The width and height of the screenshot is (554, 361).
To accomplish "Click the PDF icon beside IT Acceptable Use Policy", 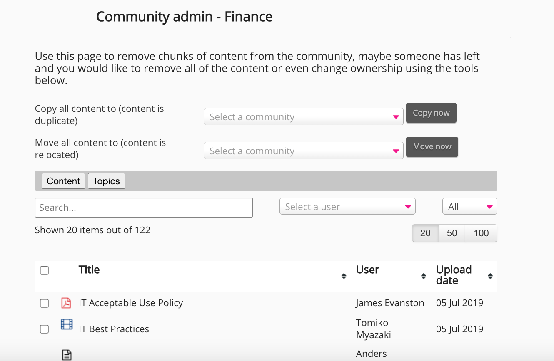I will coord(66,303).
